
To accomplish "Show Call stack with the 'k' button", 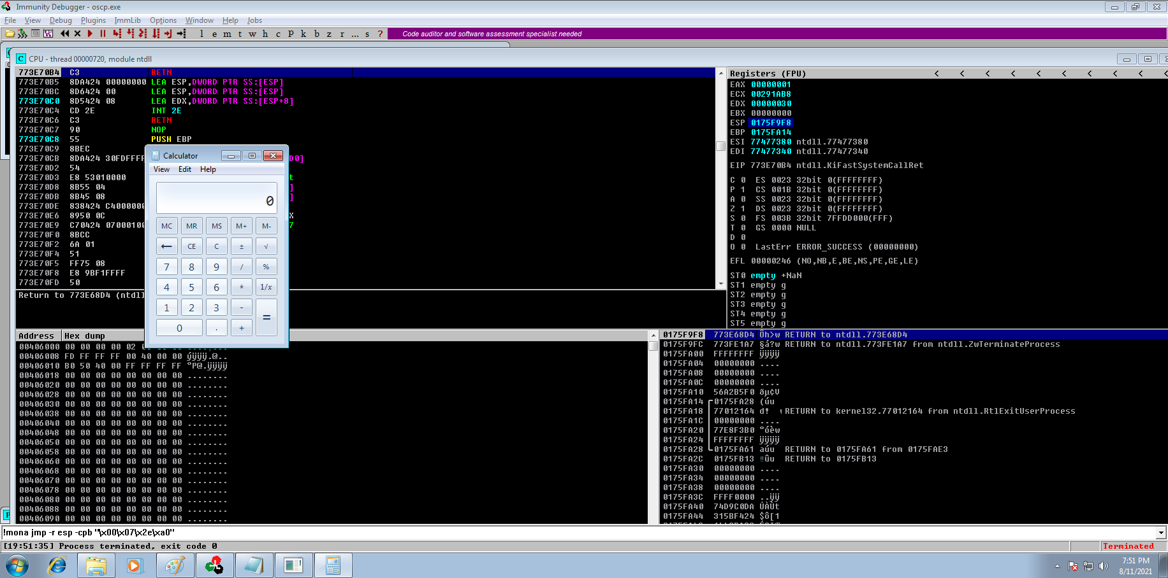I will pyautogui.click(x=303, y=34).
